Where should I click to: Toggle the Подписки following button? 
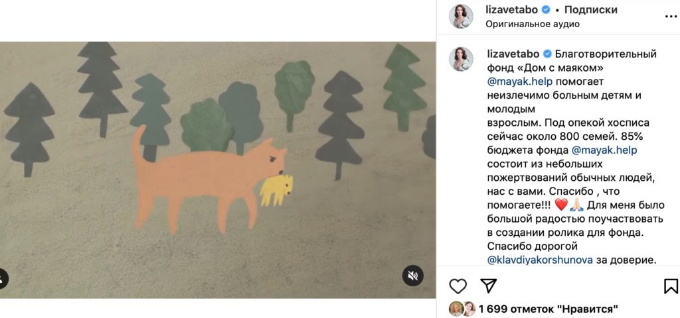click(x=590, y=10)
